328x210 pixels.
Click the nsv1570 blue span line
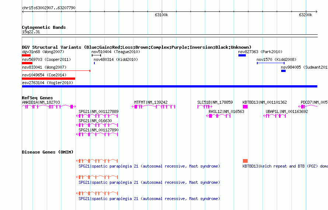pos(271,63)
